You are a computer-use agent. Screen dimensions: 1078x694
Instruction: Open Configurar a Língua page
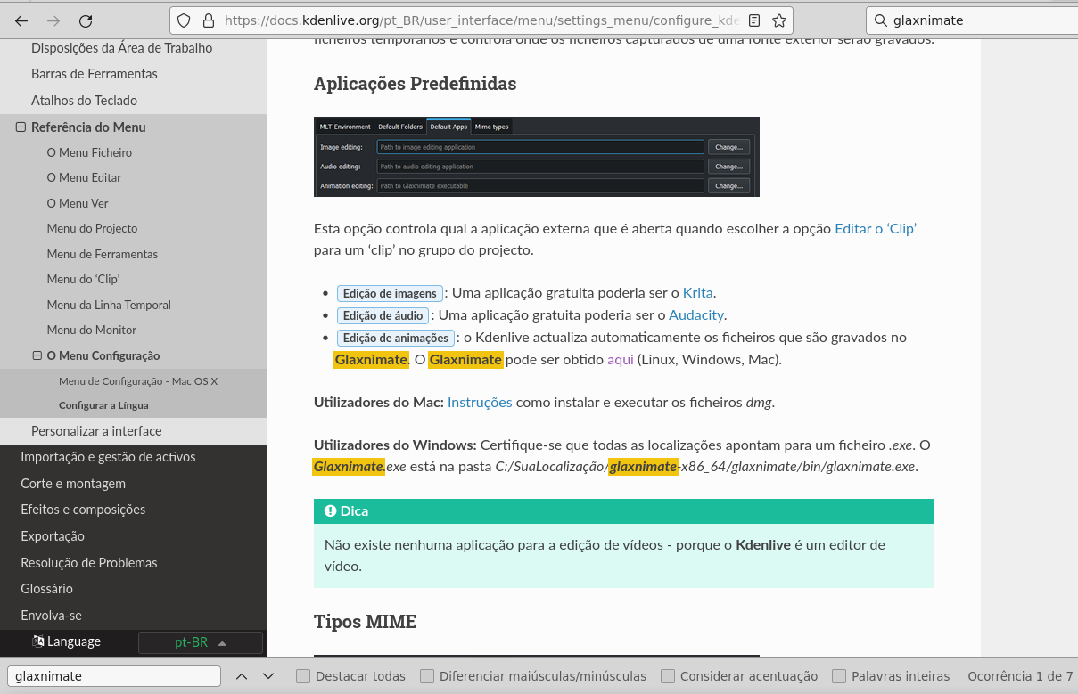(104, 405)
